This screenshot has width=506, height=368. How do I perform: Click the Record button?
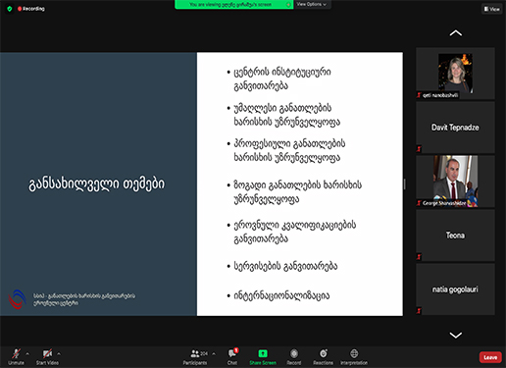(294, 356)
